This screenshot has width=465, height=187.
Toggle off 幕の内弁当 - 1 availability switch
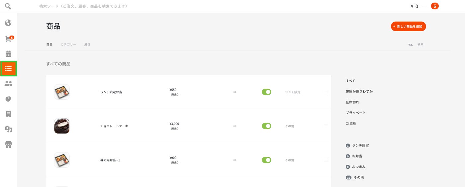coord(266,160)
